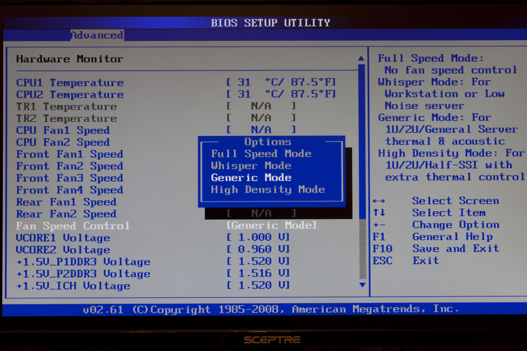Select Front Fan2 Speed row
This screenshot has height=351, width=527.
click(70, 166)
